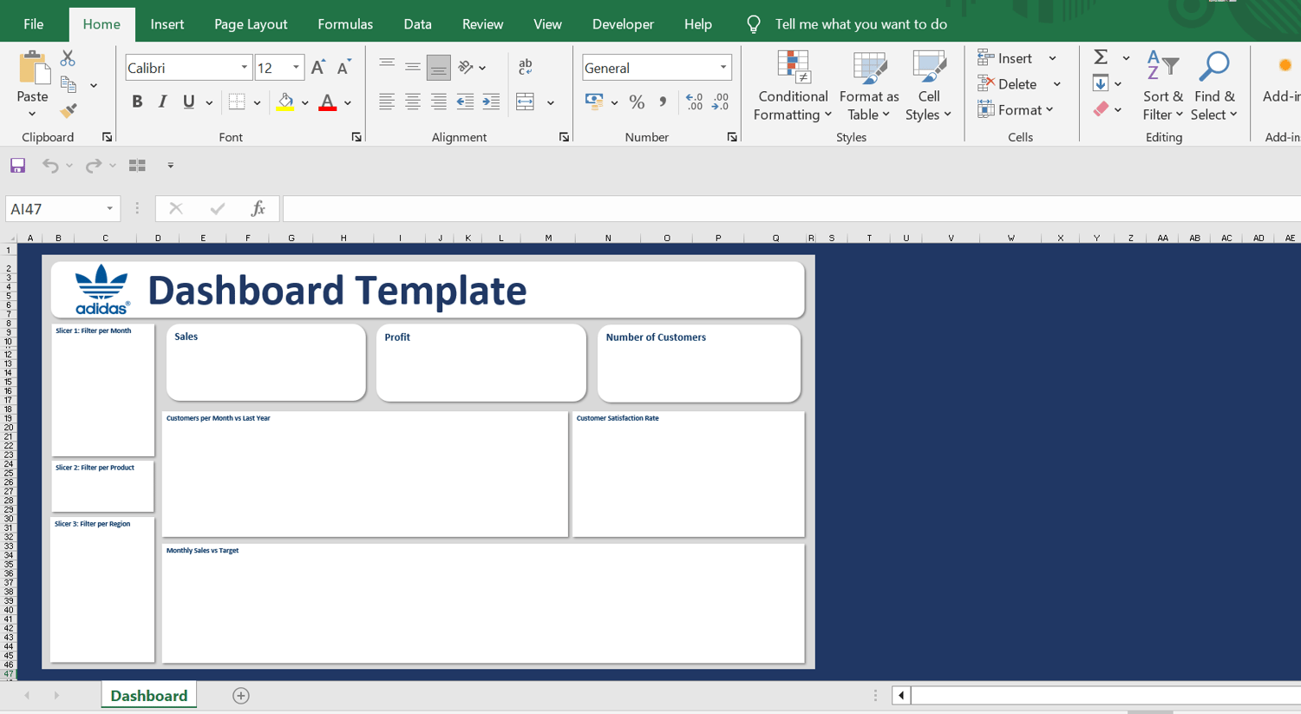Viewport: 1301px width, 714px height.
Task: Open the font name dropdown
Action: tap(244, 68)
